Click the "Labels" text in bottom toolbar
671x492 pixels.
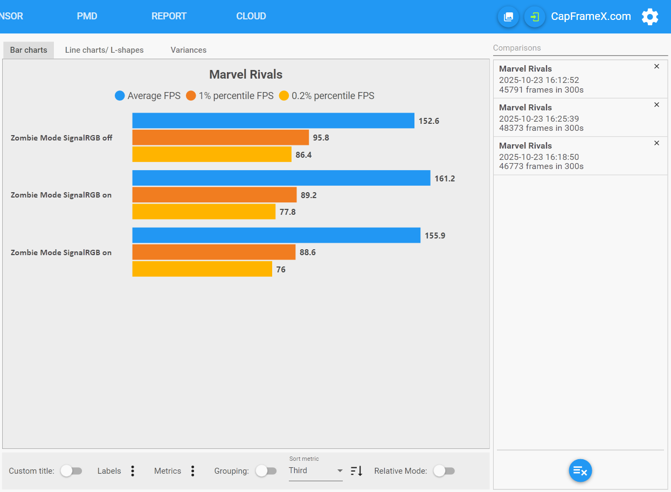109,471
